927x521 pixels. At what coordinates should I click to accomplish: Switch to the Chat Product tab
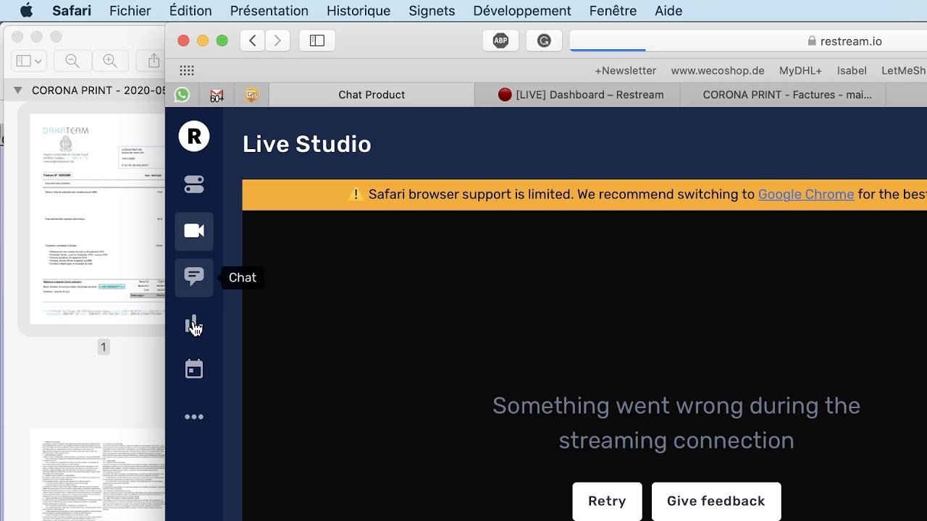click(372, 95)
